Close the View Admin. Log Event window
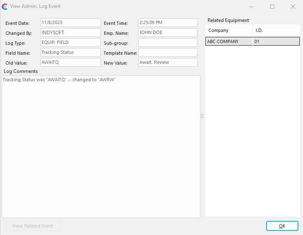Image resolution: width=303 pixels, height=235 pixels. 293,7
